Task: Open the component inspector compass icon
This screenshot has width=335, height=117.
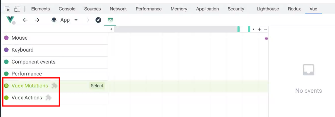Action: (x=98, y=20)
